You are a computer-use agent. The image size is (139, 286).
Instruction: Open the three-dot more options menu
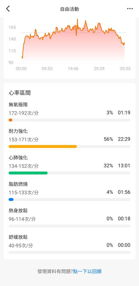130,9
